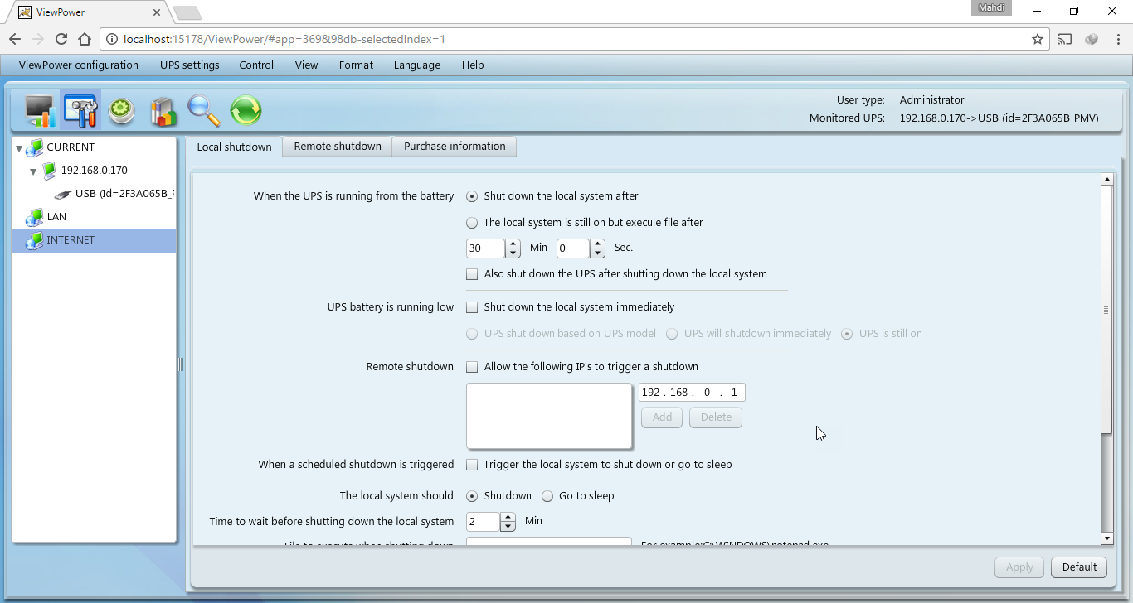This screenshot has width=1133, height=603.
Task: Open the UPS settings menu
Action: 189,65
